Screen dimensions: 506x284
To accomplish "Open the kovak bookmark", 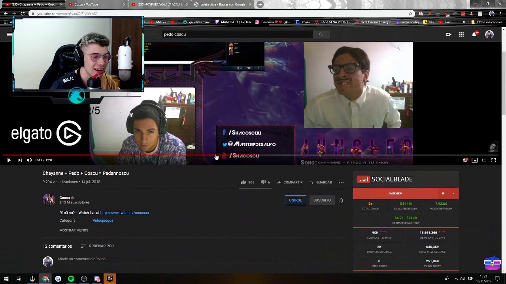I will click(304, 22).
